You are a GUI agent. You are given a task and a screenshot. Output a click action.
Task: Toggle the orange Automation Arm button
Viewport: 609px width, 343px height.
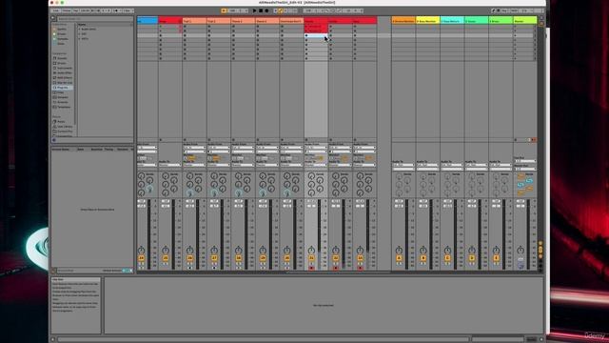281,10
